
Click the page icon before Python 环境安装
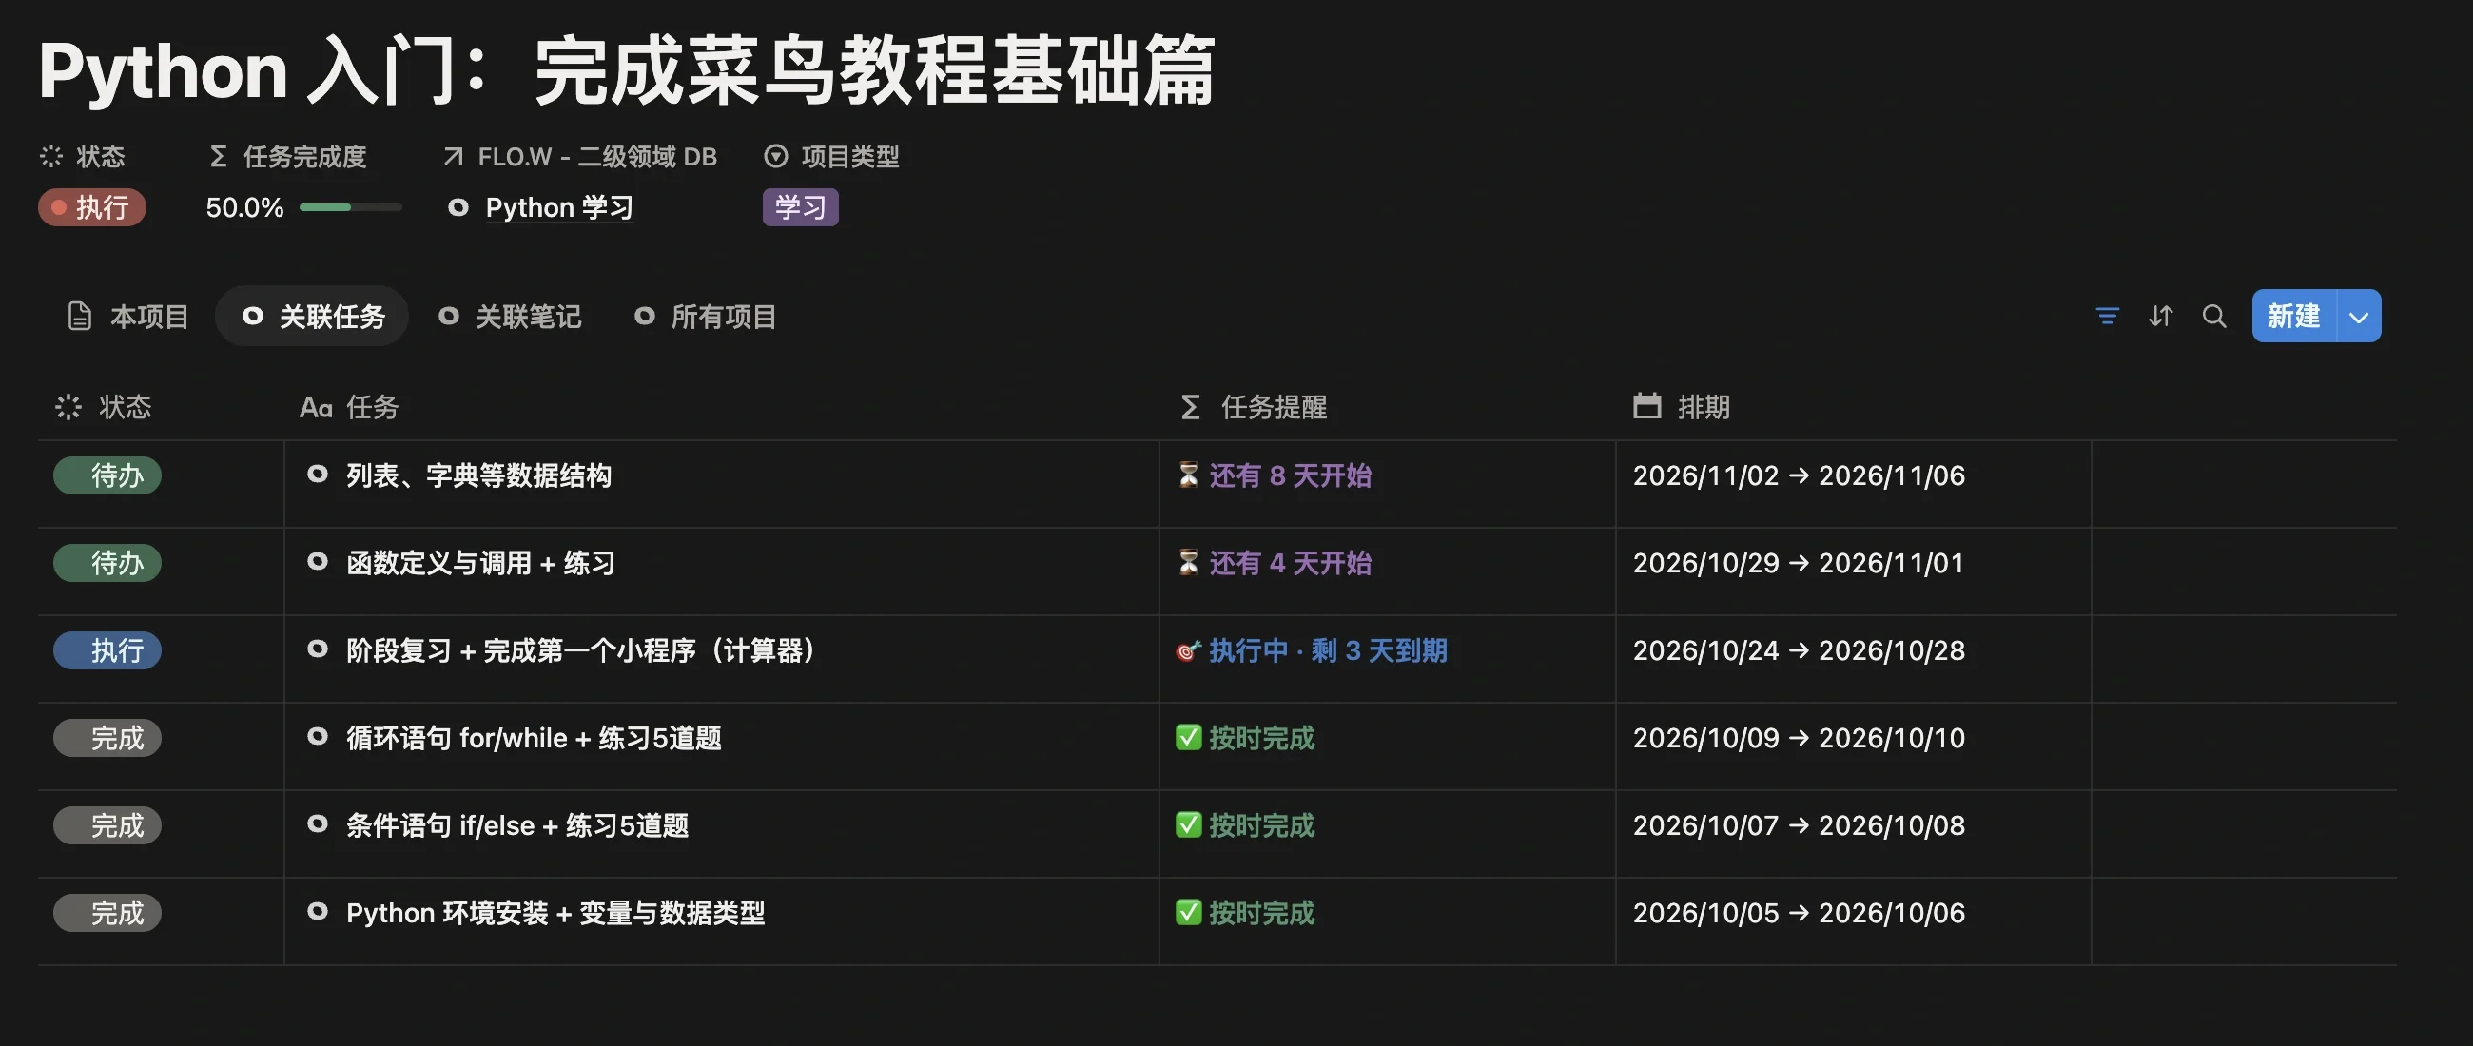317,912
